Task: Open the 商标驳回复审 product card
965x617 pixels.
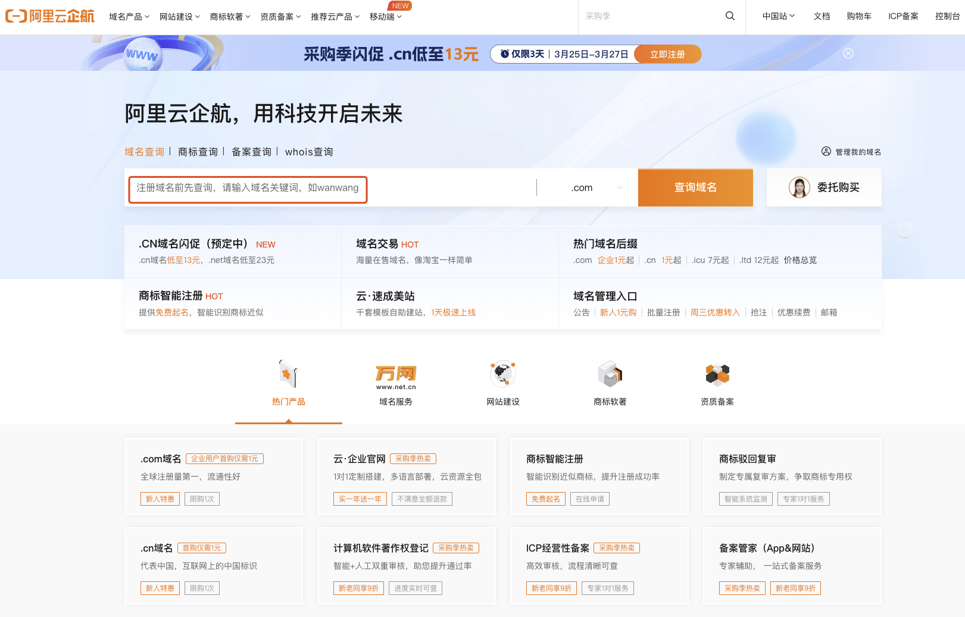Action: pyautogui.click(x=792, y=477)
